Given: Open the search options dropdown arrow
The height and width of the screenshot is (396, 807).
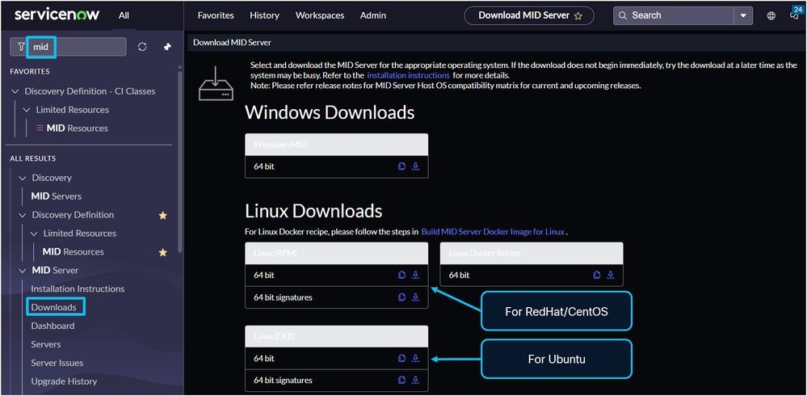Looking at the screenshot, I should pos(742,16).
